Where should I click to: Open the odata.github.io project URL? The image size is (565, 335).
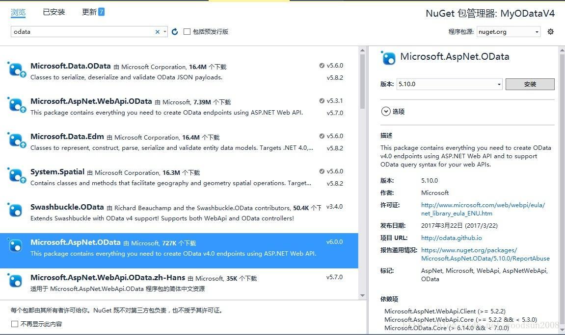(451, 238)
